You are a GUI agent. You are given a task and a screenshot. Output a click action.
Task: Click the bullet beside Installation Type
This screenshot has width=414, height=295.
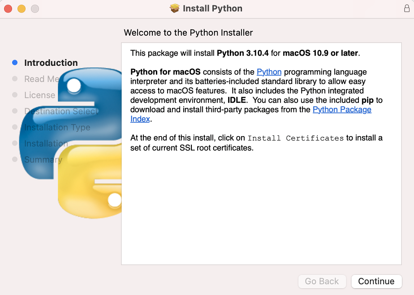point(15,127)
